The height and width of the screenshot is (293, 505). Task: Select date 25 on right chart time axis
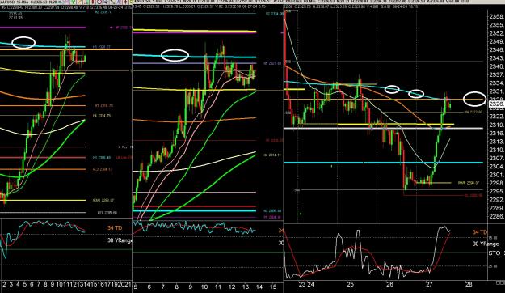[350, 285]
